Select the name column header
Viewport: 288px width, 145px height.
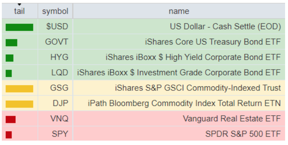click(x=179, y=11)
